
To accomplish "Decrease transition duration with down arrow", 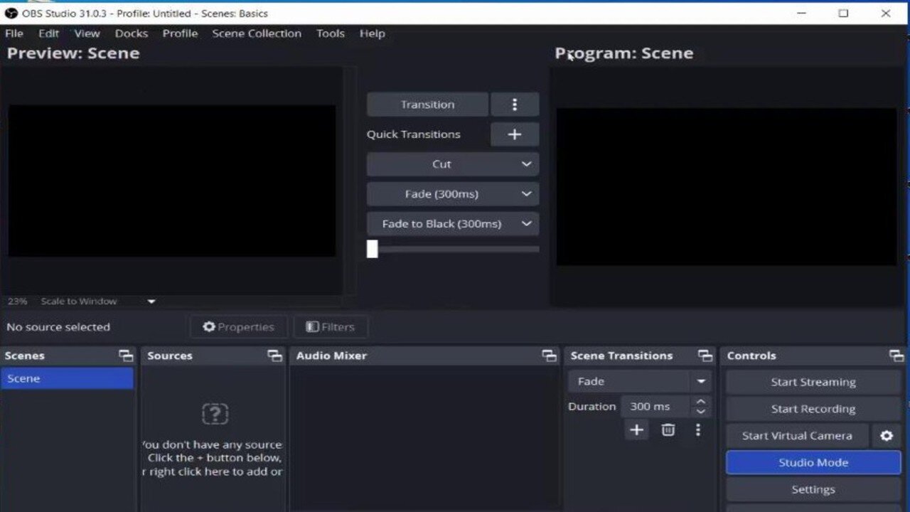I will (701, 412).
